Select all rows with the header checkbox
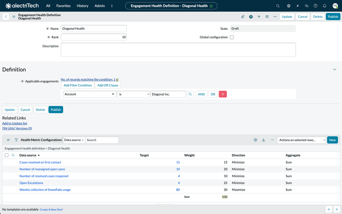Screen dimensions: 342x214 pos(6,155)
